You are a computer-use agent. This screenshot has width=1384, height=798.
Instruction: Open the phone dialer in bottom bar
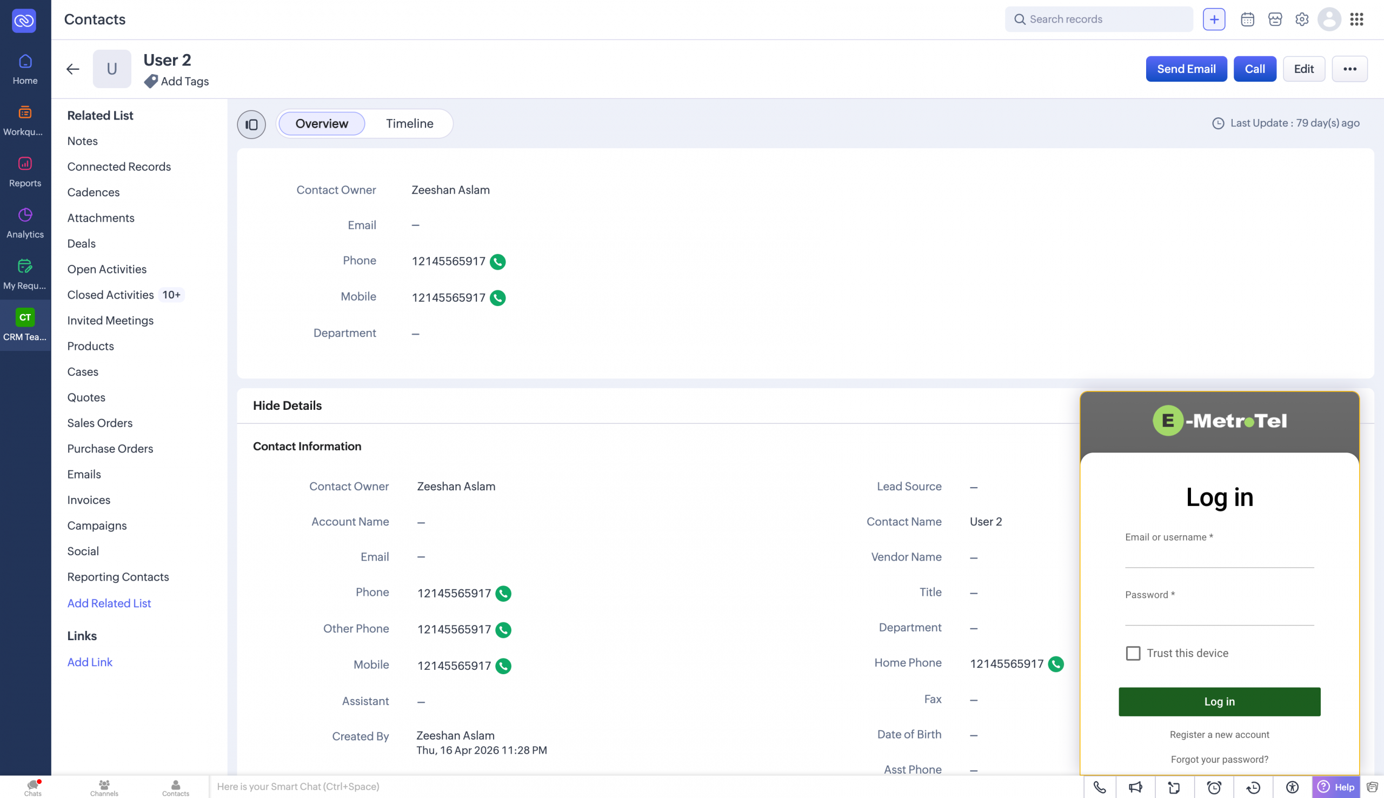click(1100, 787)
